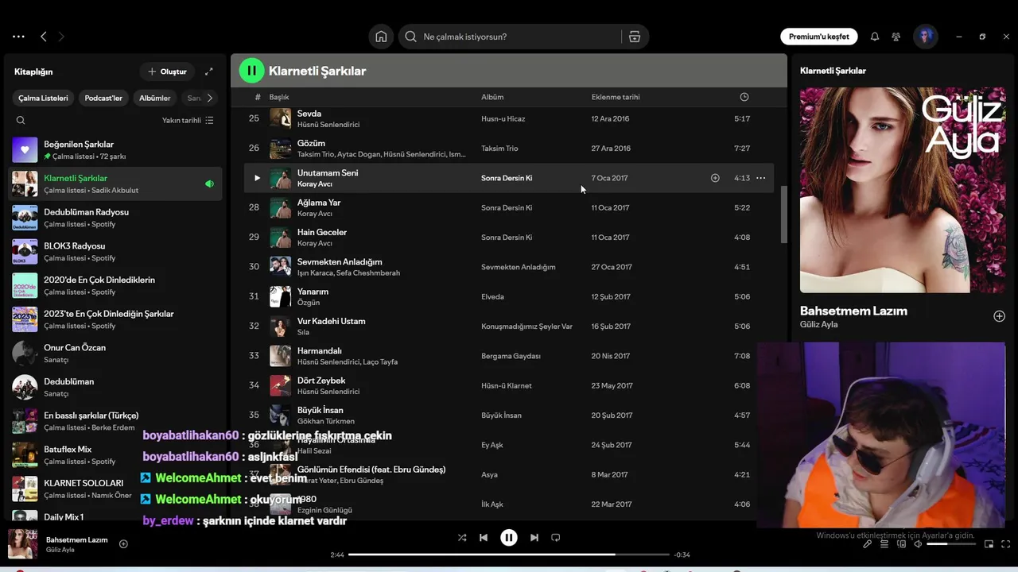Open Connect to a device icon
Image resolution: width=1018 pixels, height=572 pixels.
coord(901,544)
